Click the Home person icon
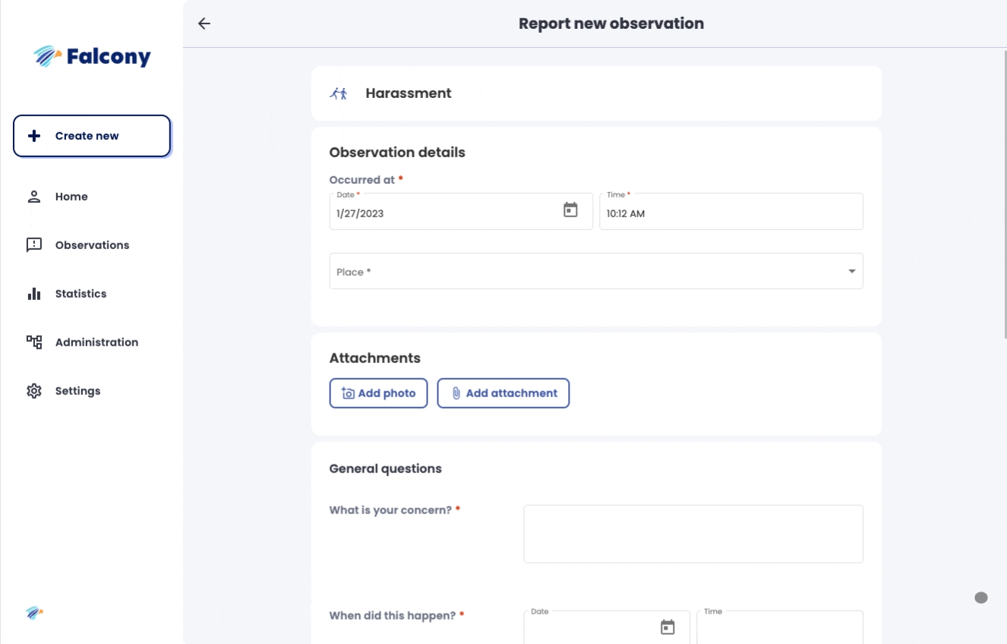Image resolution: width=1007 pixels, height=644 pixels. click(34, 197)
